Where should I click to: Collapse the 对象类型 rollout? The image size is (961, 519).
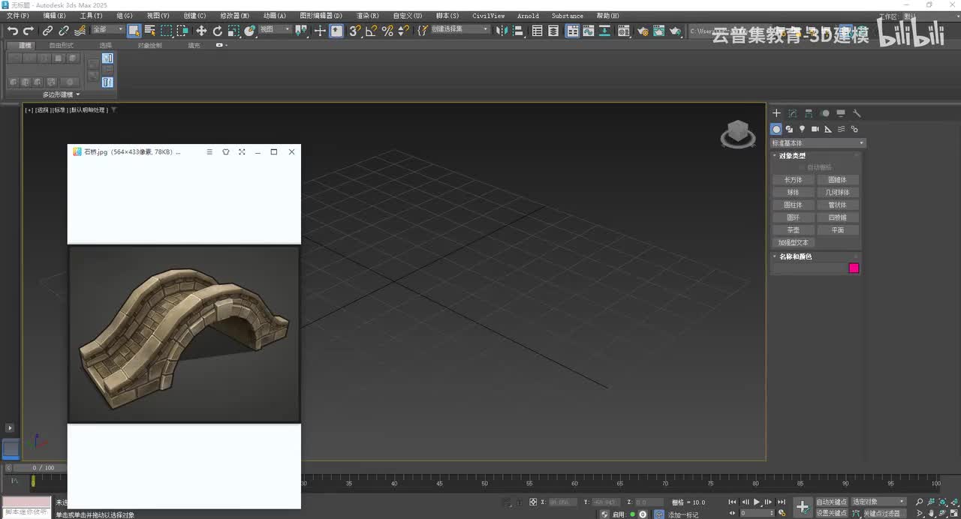coord(792,156)
